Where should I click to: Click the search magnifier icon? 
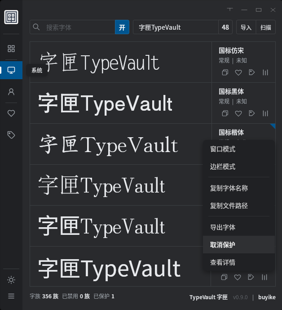(36, 27)
